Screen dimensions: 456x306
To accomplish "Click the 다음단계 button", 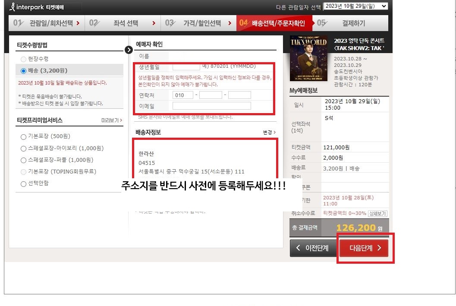I will [364, 248].
